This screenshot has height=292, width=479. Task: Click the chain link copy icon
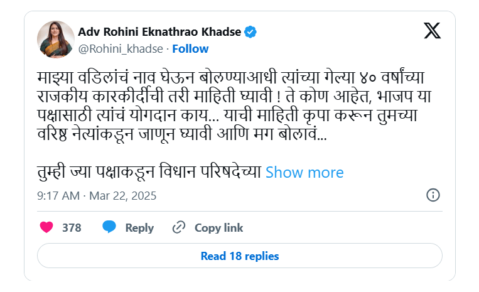179,227
